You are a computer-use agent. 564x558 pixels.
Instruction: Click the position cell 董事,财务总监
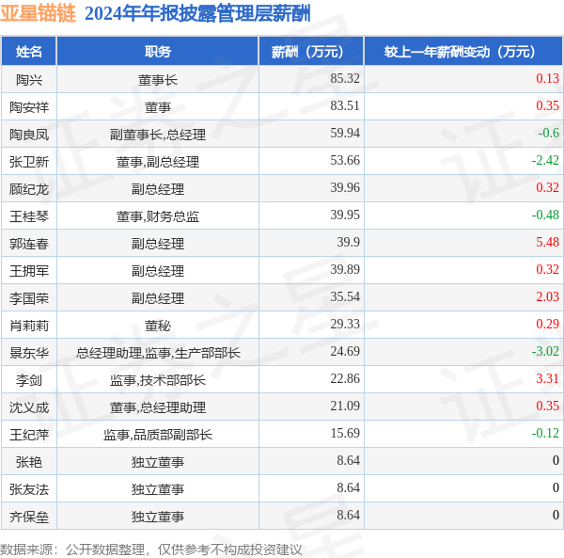158,216
